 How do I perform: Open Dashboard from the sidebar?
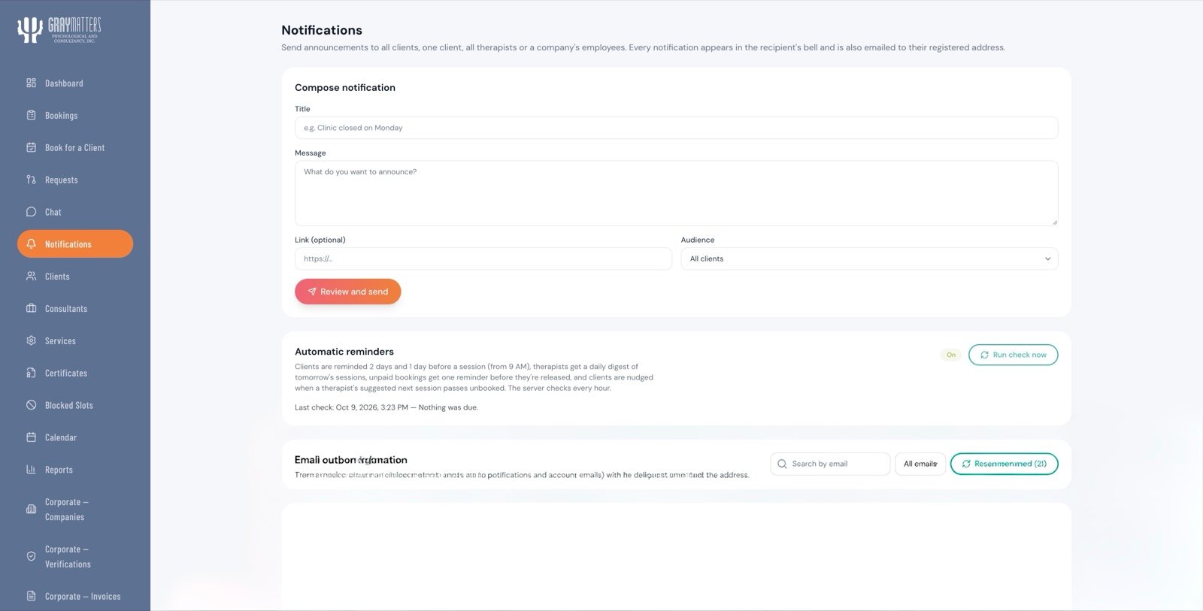tap(75, 83)
